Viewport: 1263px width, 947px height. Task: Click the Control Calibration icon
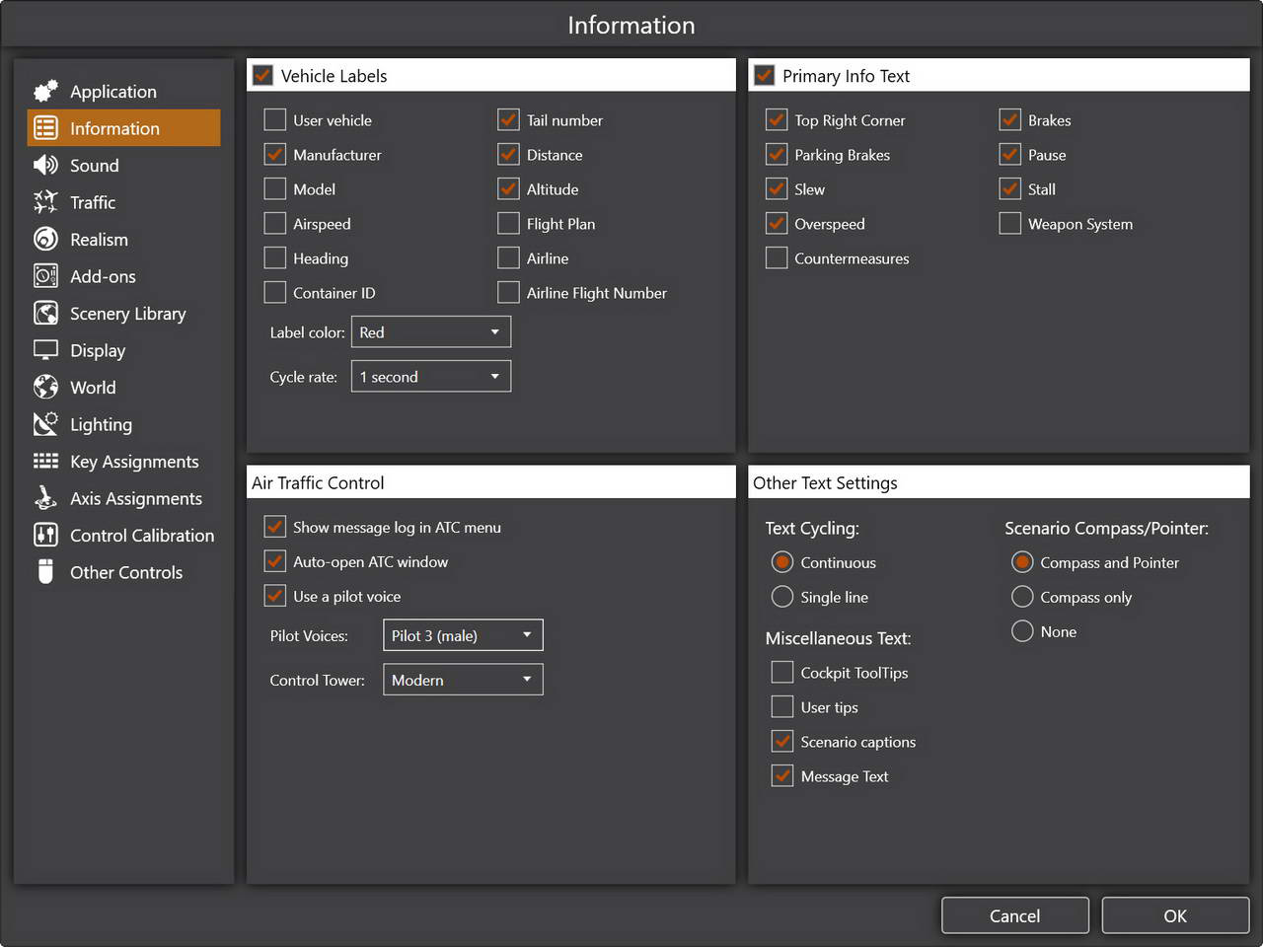pos(45,536)
